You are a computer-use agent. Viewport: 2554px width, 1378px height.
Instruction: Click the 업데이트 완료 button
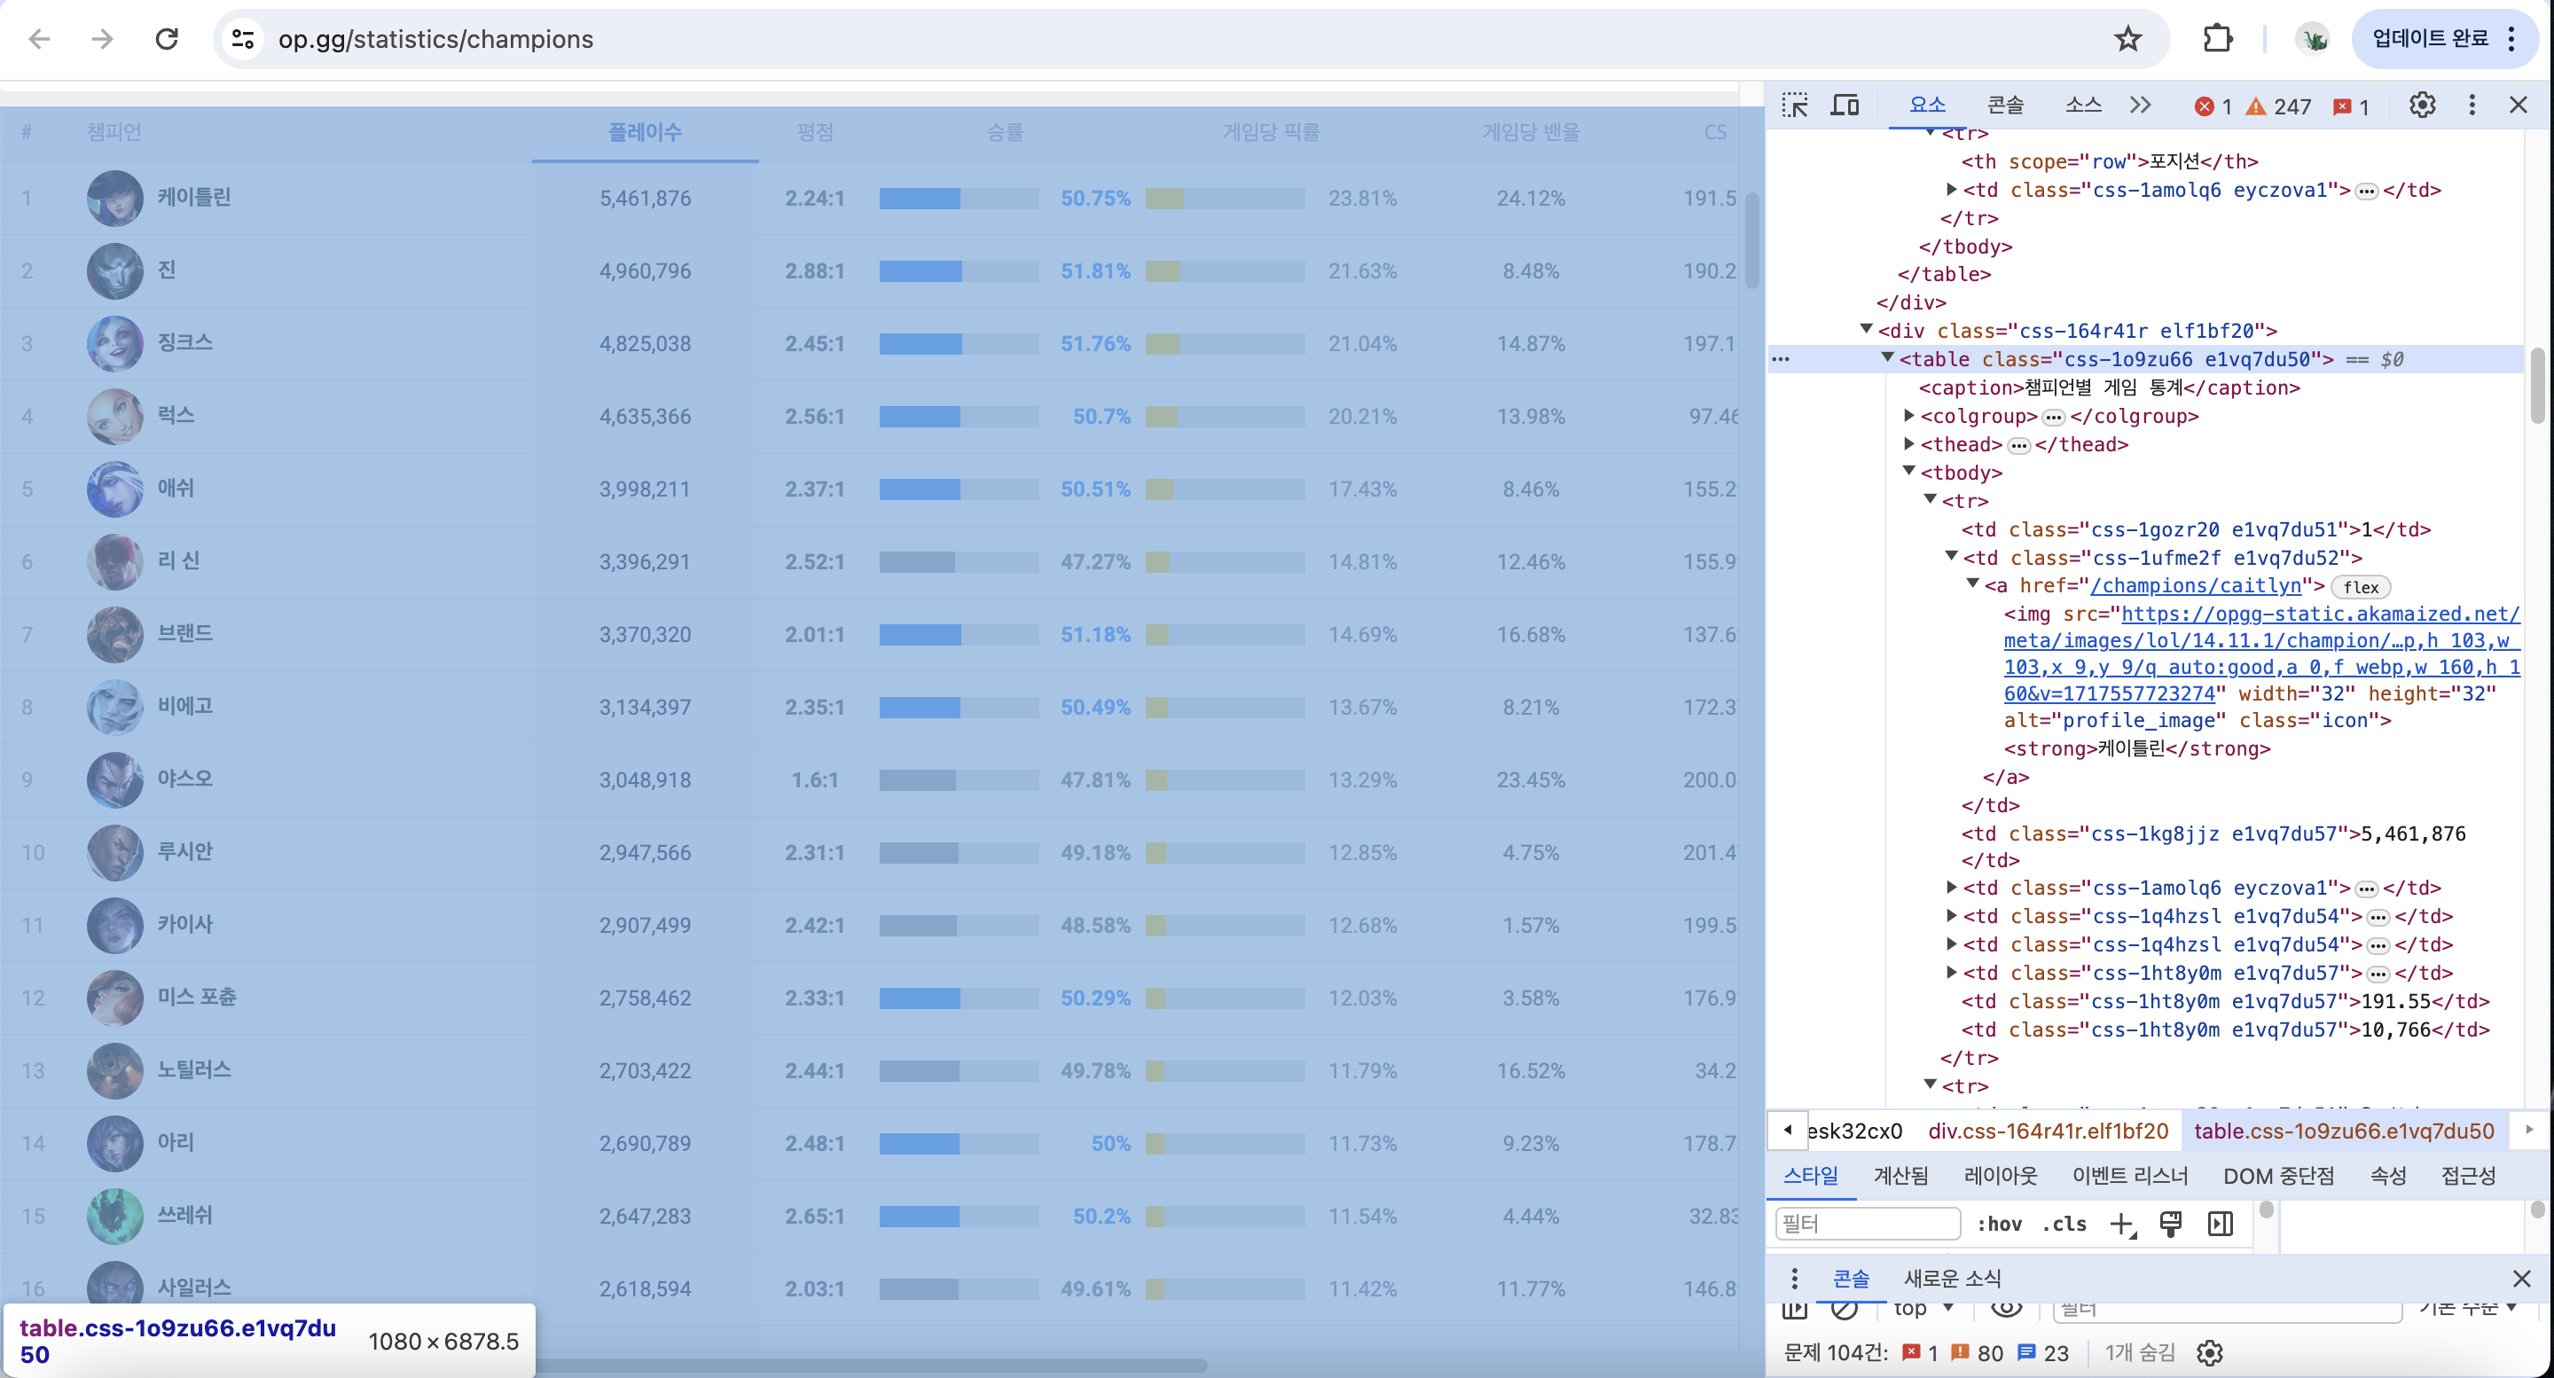[x=2429, y=39]
